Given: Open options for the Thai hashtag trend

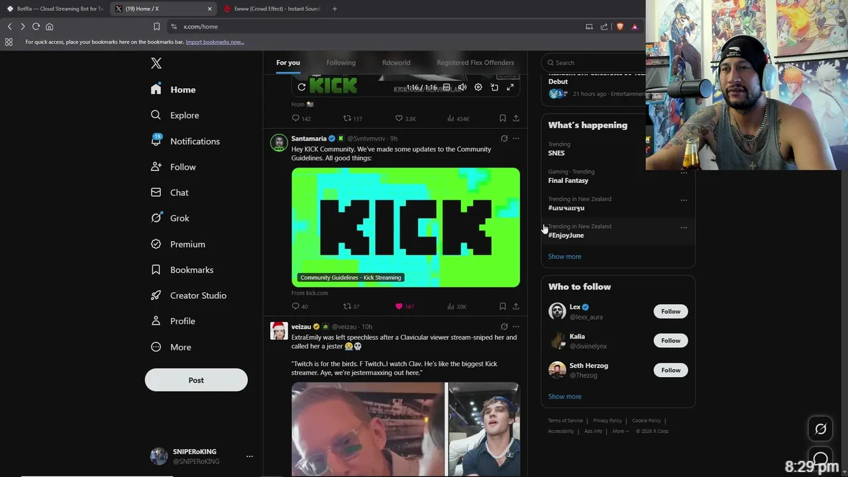Looking at the screenshot, I should point(684,200).
